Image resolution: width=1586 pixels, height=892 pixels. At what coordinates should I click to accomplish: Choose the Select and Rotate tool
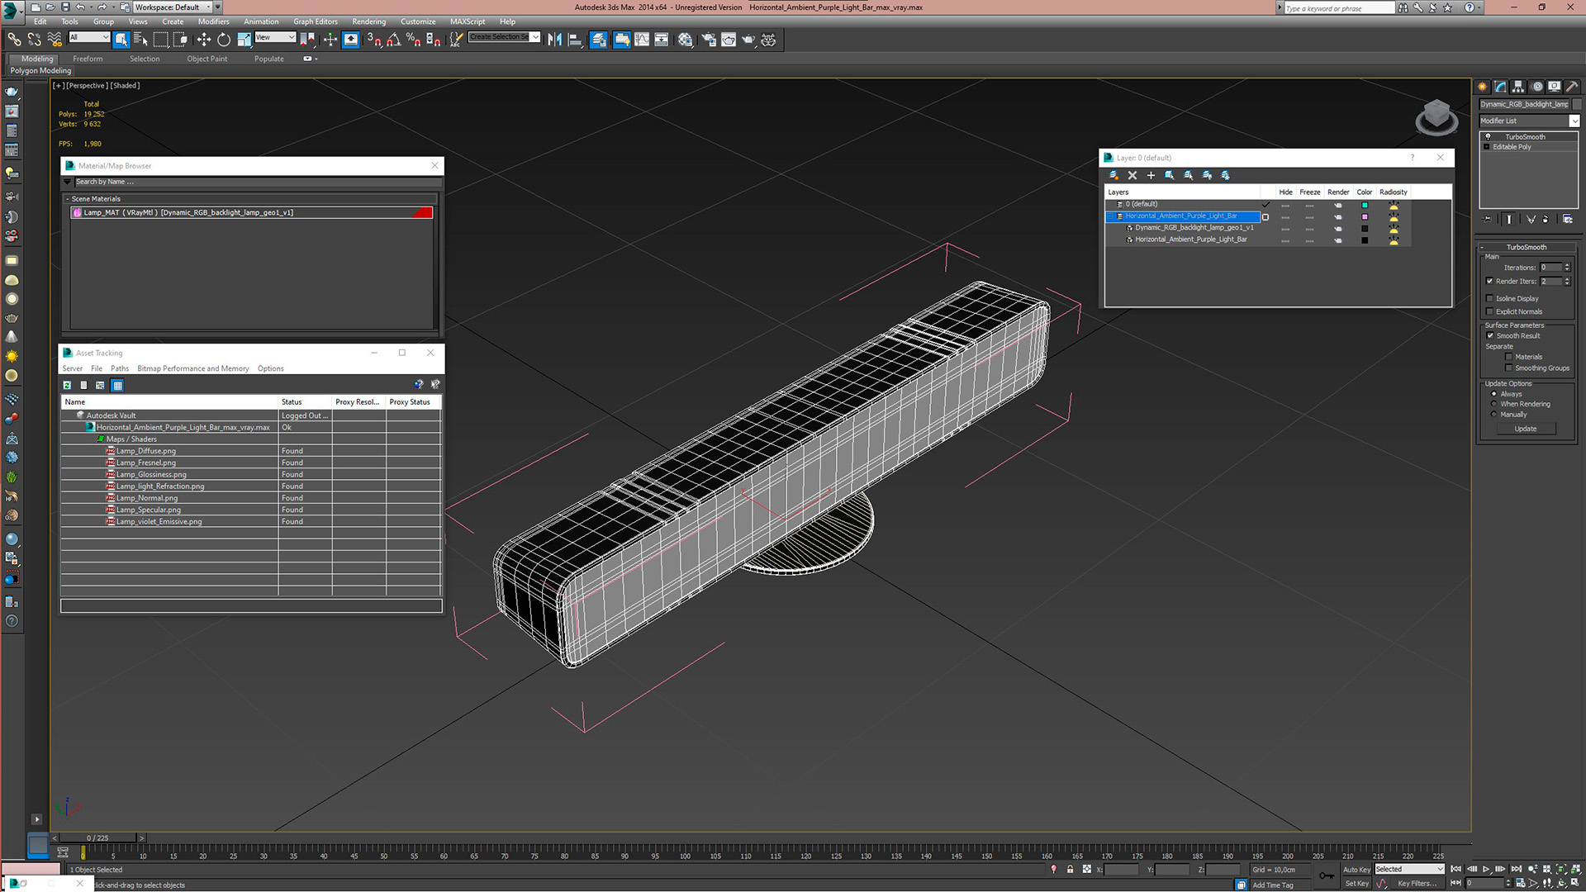pos(224,39)
